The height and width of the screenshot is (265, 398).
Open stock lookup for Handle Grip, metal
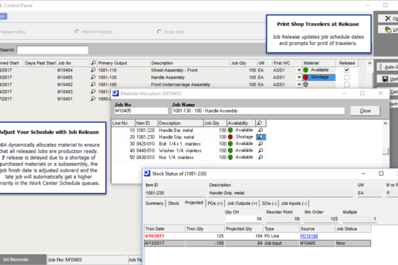tap(261, 137)
